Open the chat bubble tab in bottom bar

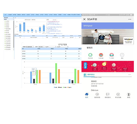point(108,95)
